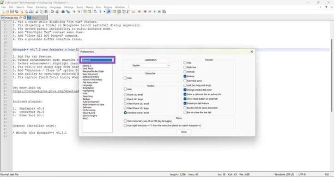Check Hide under Status Bar
Viewport: 334px width, 177px height.
click(x=125, y=78)
